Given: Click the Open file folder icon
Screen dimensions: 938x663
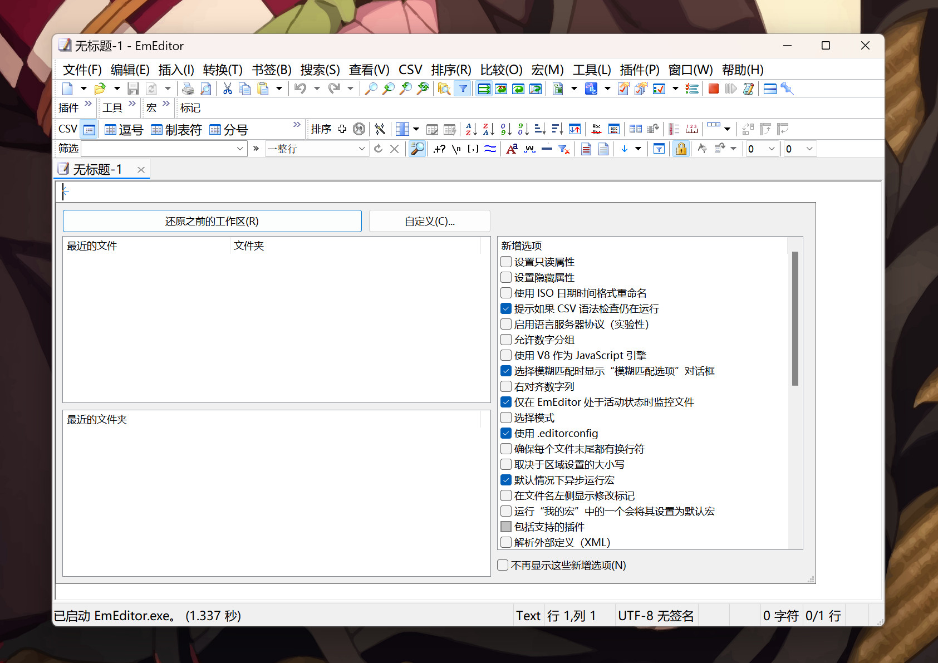Looking at the screenshot, I should click(x=100, y=89).
